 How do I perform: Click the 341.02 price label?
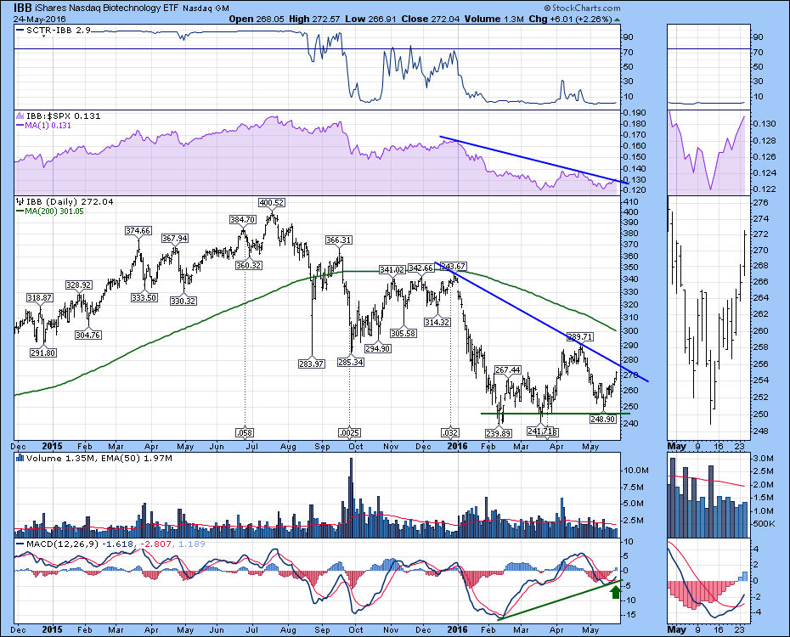392,270
